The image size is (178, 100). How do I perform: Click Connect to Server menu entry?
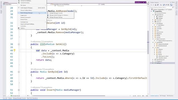tap(32, 3)
